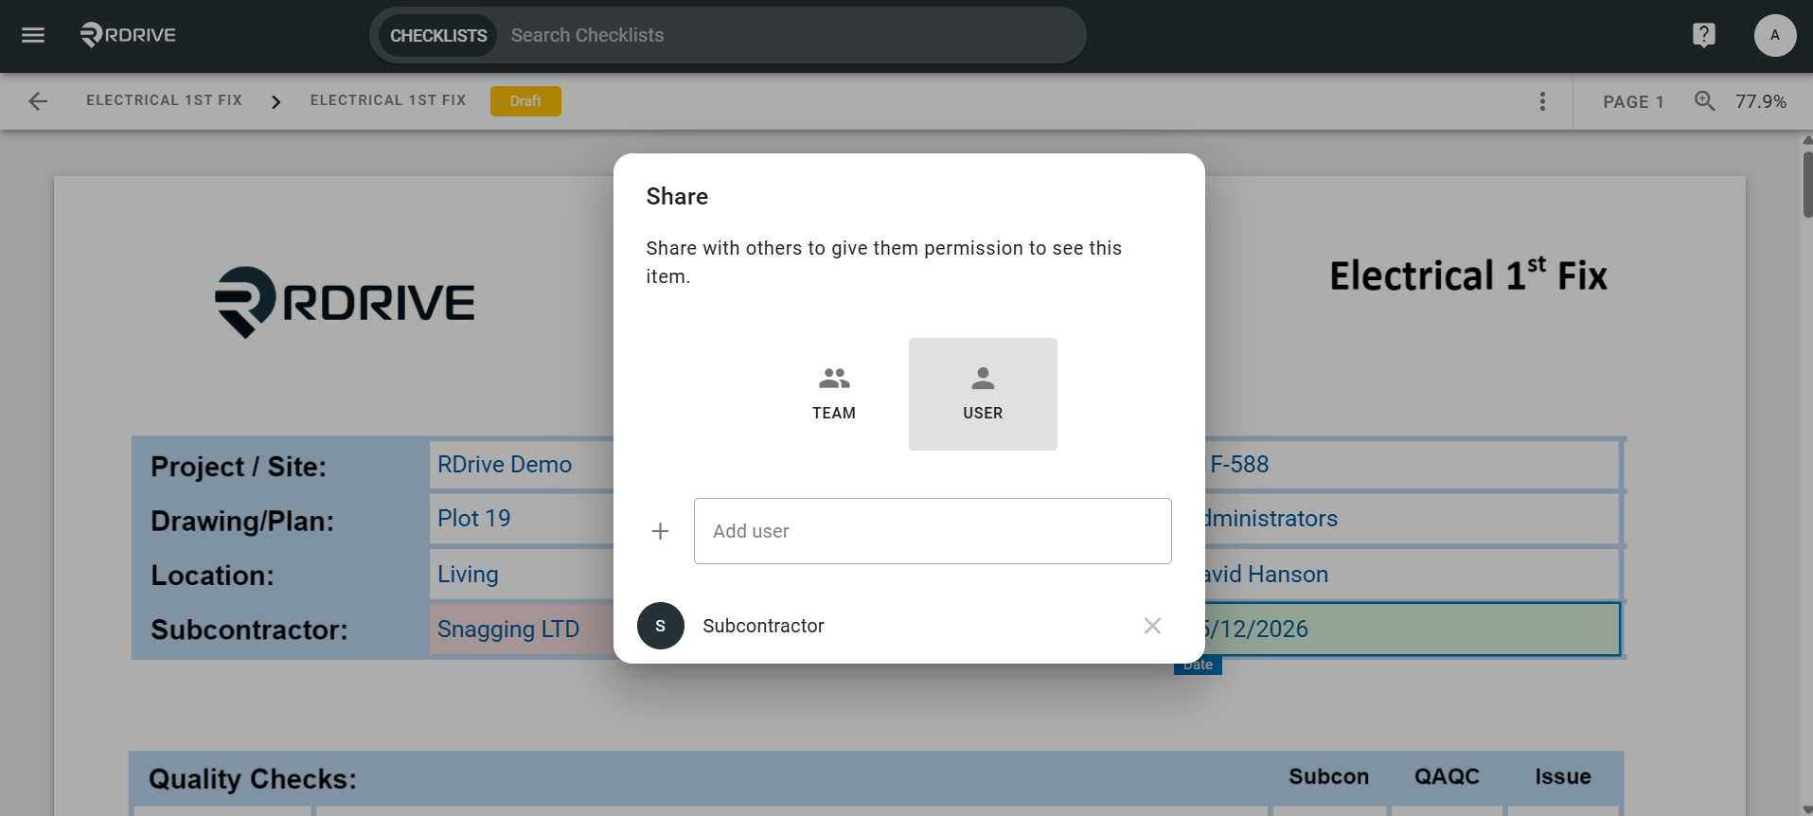The image size is (1813, 816).
Task: Open the hamburger navigation menu
Action: (33, 35)
